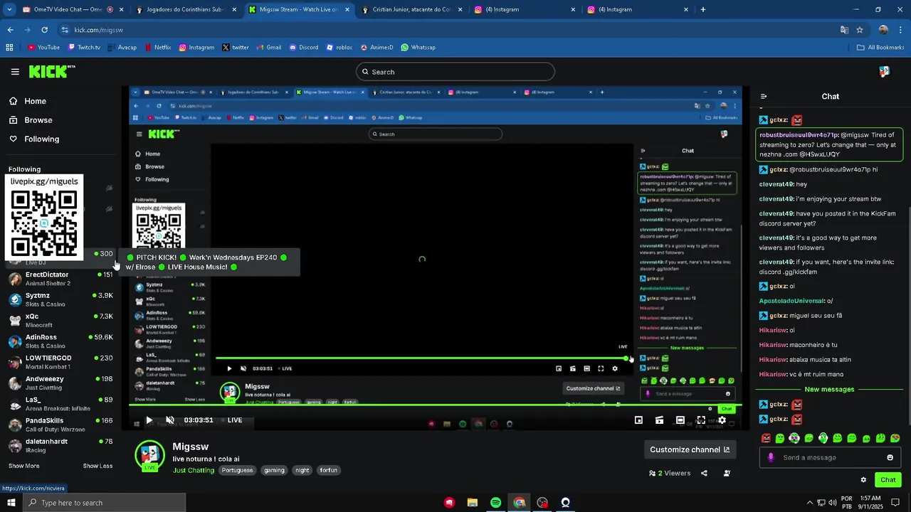Click the user-management icon right of share

[727, 474]
